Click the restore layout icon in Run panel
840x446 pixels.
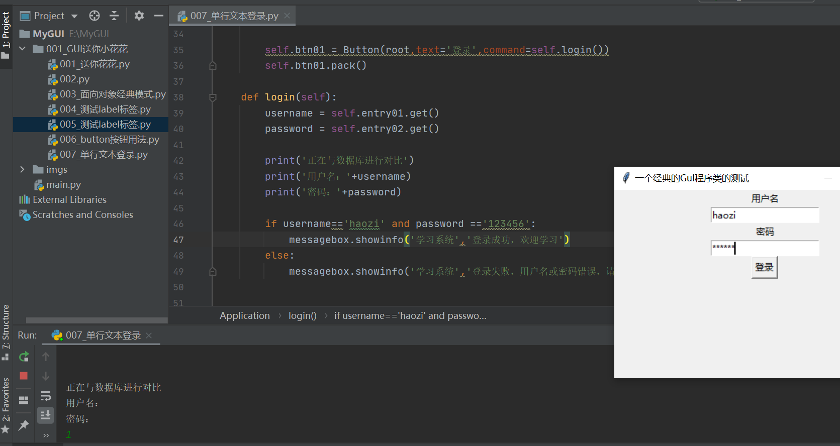[24, 400]
